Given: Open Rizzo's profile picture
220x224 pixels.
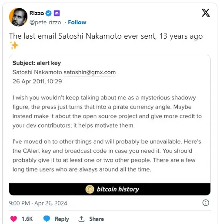Looking at the screenshot, I should (18, 17).
